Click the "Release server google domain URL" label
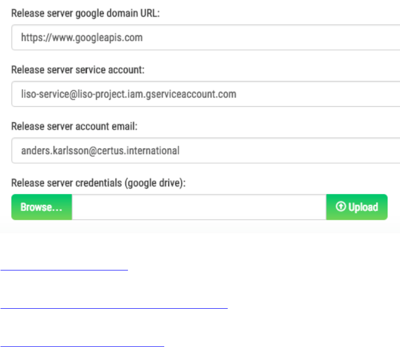The width and height of the screenshot is (400, 347). [x=85, y=14]
